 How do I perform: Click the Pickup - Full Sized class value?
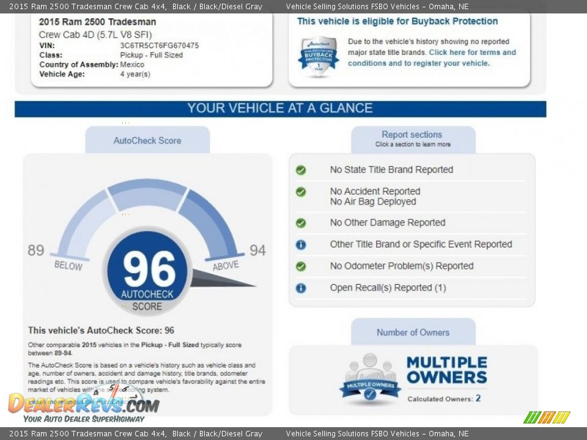(151, 55)
